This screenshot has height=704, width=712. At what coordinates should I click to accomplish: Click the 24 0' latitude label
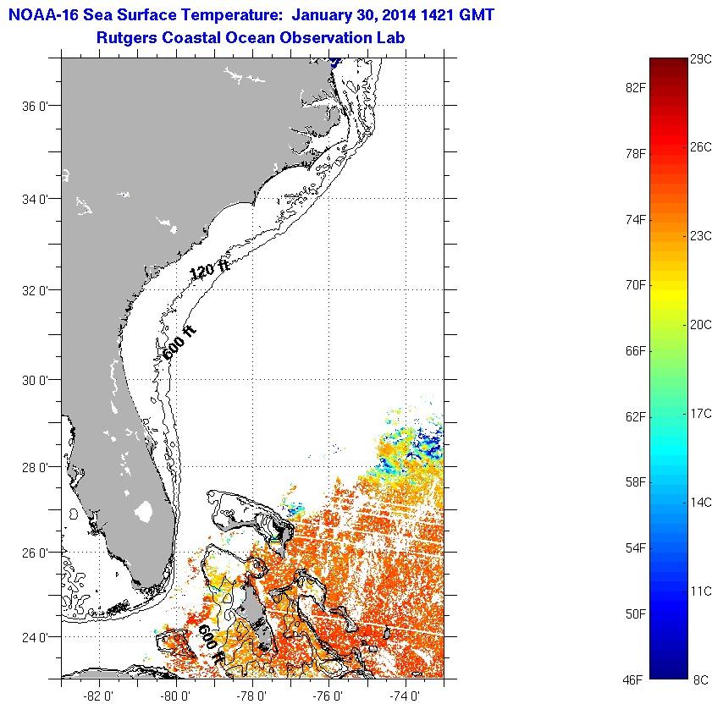tap(35, 637)
